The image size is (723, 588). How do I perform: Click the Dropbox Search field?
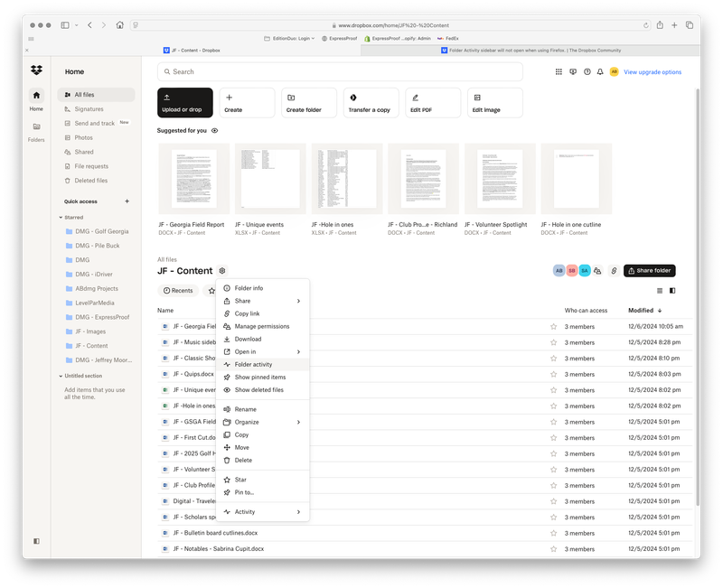coord(340,72)
